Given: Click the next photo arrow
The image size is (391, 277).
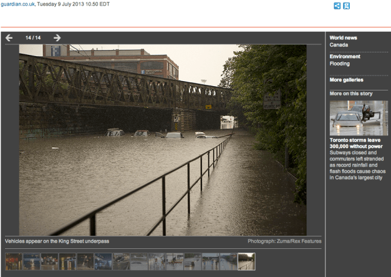Looking at the screenshot, I should 57,38.
